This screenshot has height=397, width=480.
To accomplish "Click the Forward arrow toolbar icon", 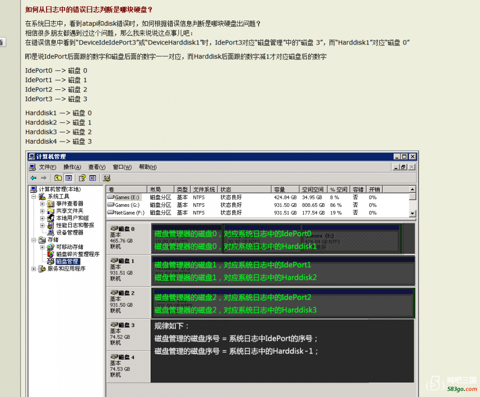I will tap(44, 178).
